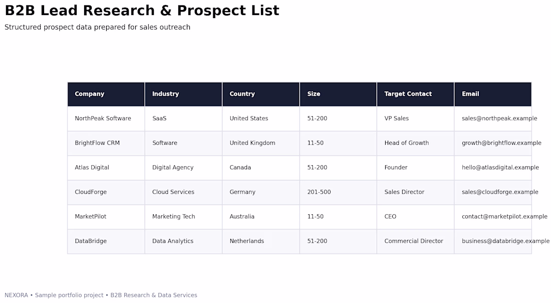Click the Target Contact column header
The height and width of the screenshot is (303, 551).
(415, 94)
